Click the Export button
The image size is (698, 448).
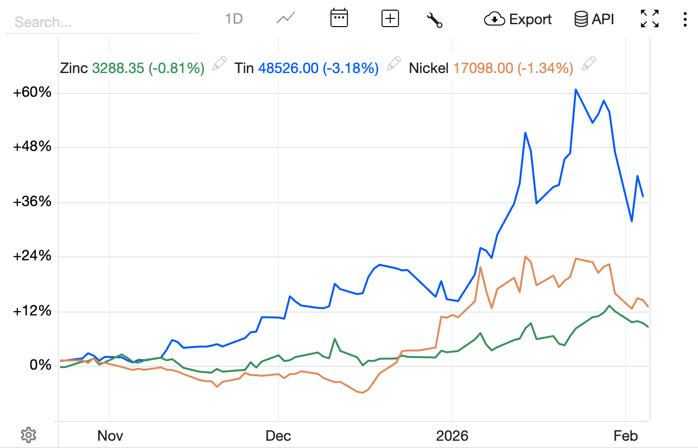(518, 19)
